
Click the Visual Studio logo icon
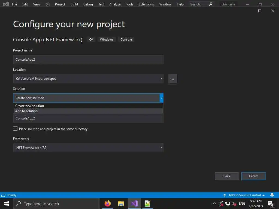[6, 4]
